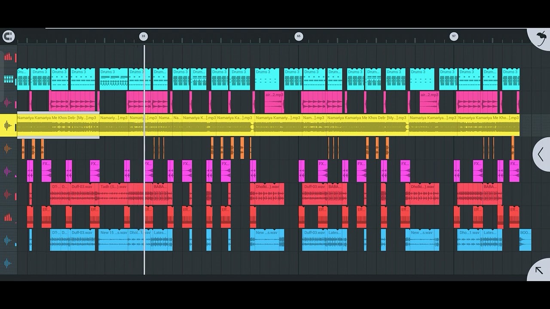Select the purple FX track icon

(x=8, y=172)
